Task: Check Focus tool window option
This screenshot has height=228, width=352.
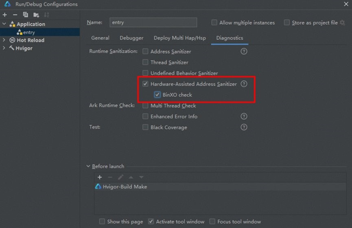Action: [212, 221]
